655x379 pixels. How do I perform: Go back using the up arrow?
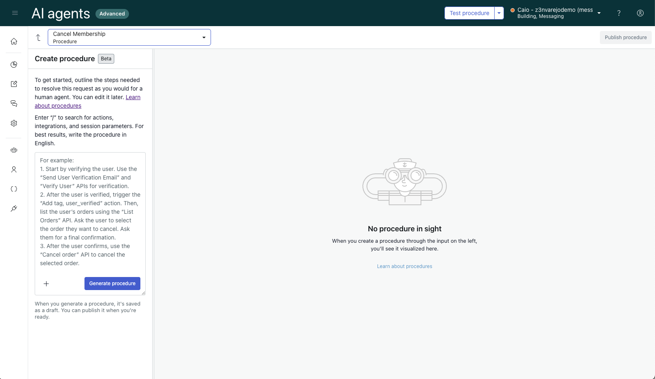click(x=38, y=38)
